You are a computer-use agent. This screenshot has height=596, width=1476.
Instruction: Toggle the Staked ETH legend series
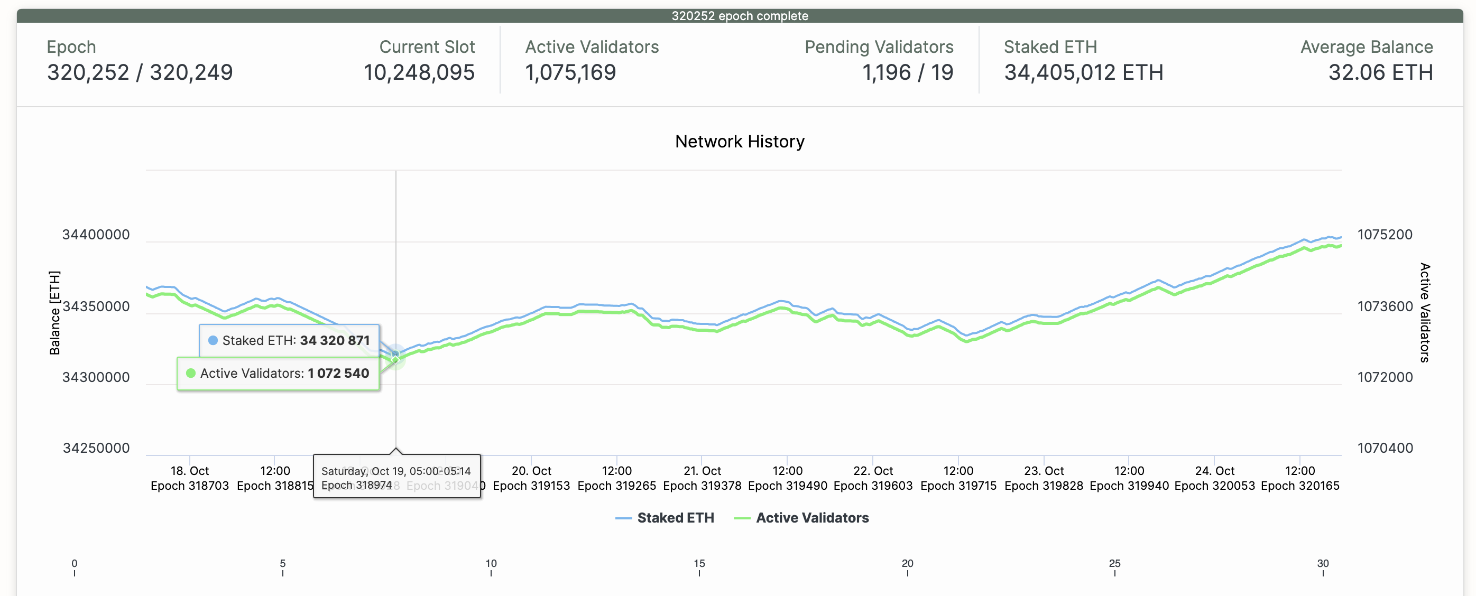click(x=664, y=518)
